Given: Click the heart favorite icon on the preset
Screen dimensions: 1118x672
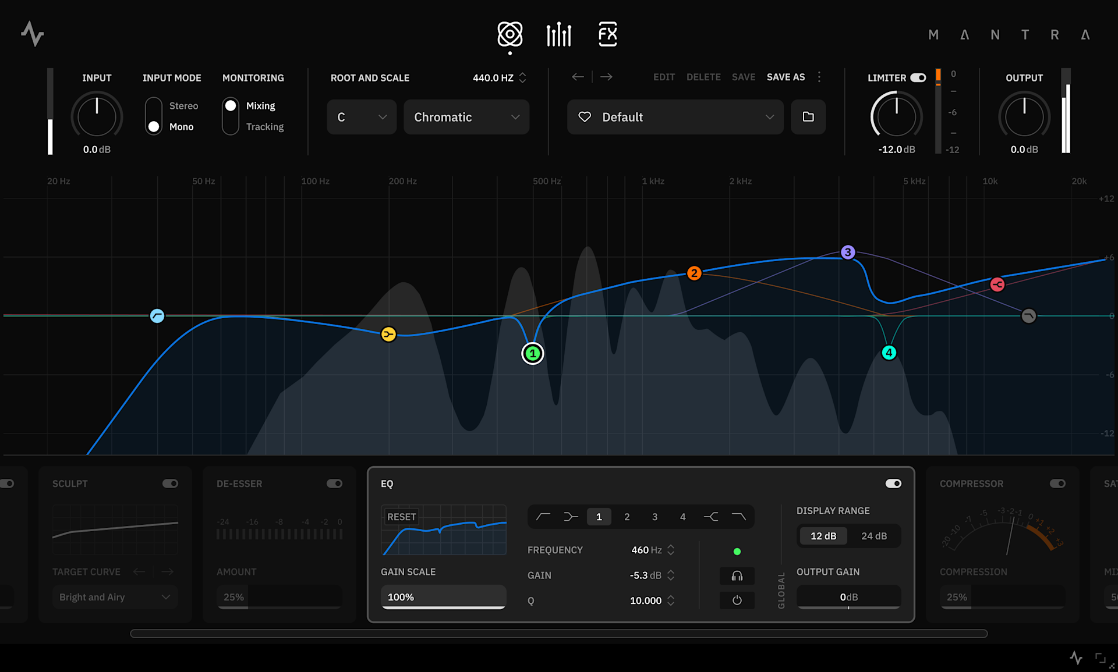Looking at the screenshot, I should click(x=585, y=117).
